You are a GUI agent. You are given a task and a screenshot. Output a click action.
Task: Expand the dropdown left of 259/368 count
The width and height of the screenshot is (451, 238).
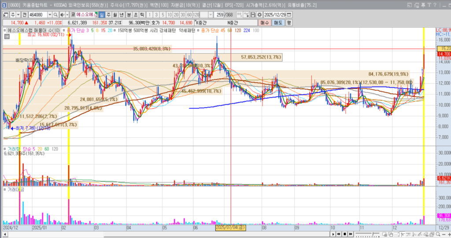coord(210,14)
